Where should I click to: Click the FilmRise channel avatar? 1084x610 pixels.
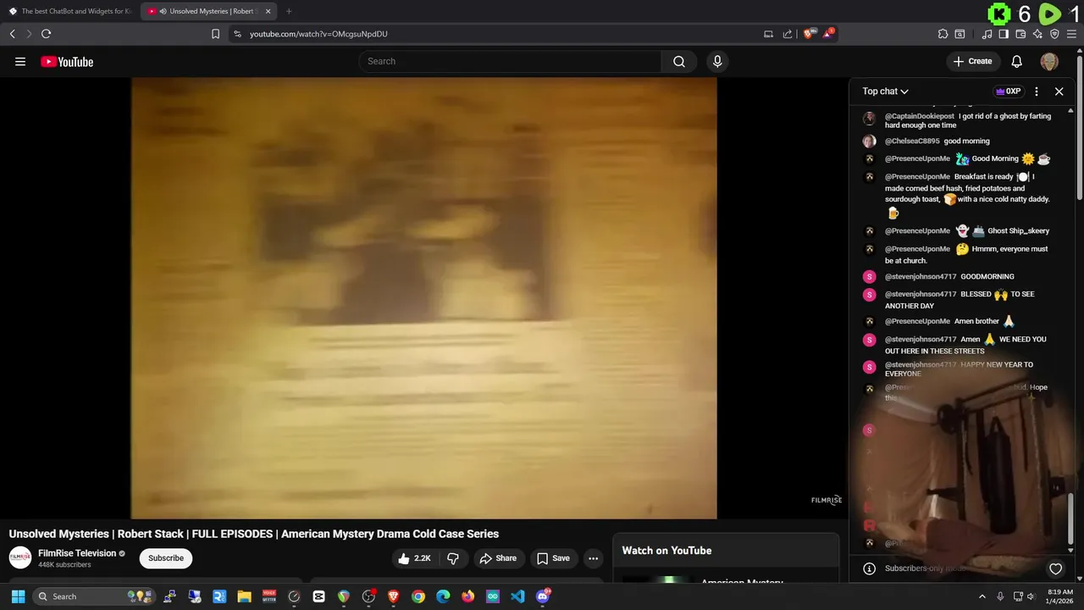[x=20, y=557]
